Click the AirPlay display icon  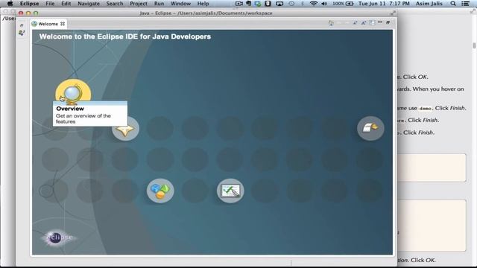tap(279, 4)
